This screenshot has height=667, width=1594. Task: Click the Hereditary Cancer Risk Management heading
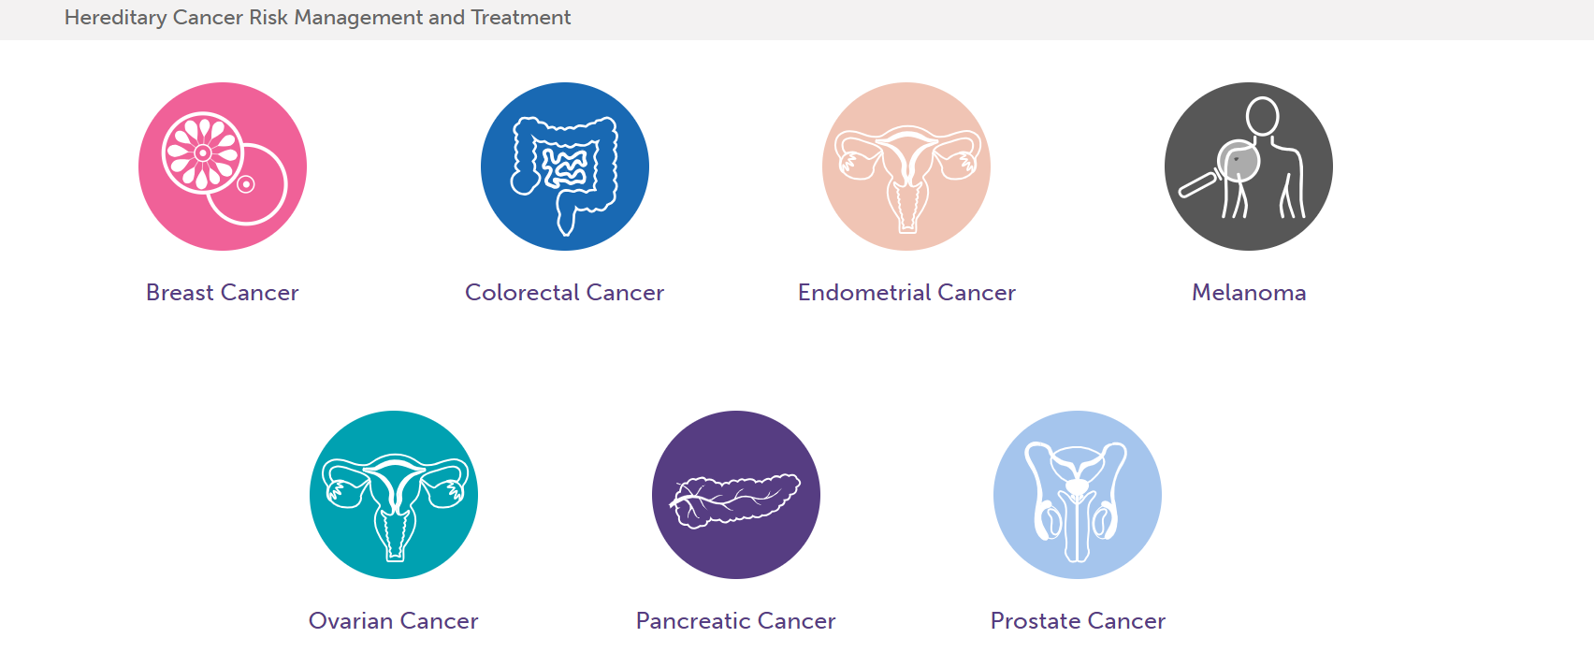(x=316, y=17)
